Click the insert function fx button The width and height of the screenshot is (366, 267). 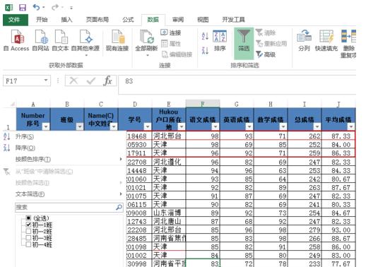(x=107, y=81)
